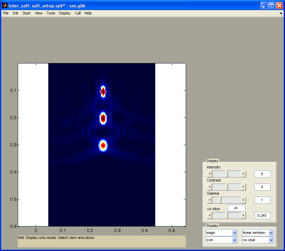Click the xz-slice index field showing 41
Image resolution: width=285 pixels, height=251 pixels.
click(236, 208)
